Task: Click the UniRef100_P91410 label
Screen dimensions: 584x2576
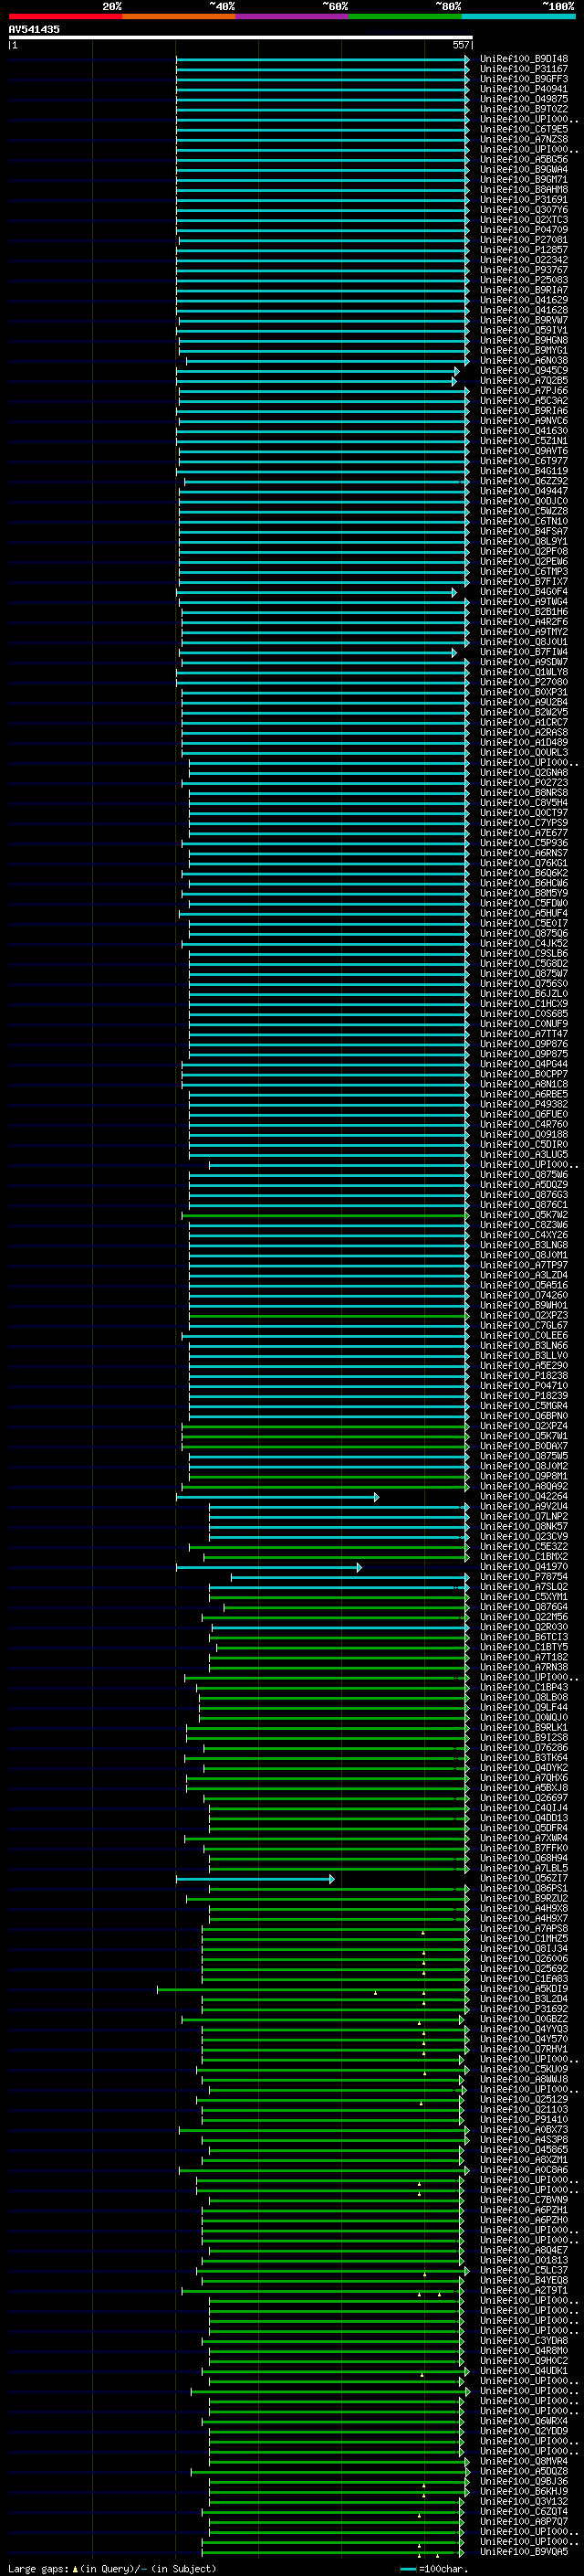Action: pos(524,2120)
